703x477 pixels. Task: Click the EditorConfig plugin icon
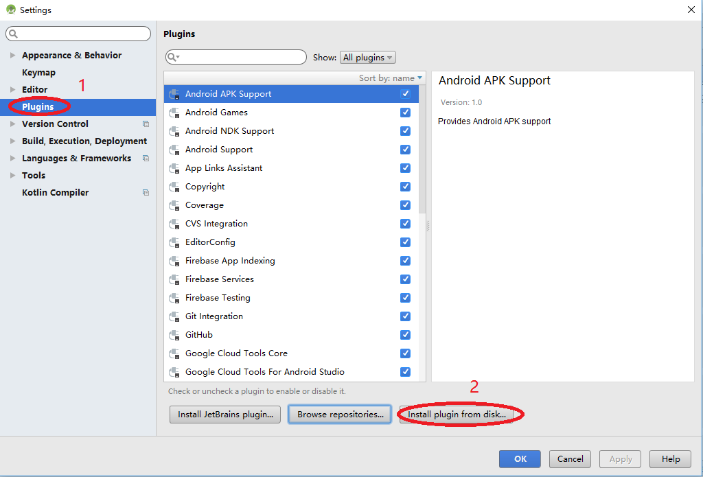coord(174,242)
